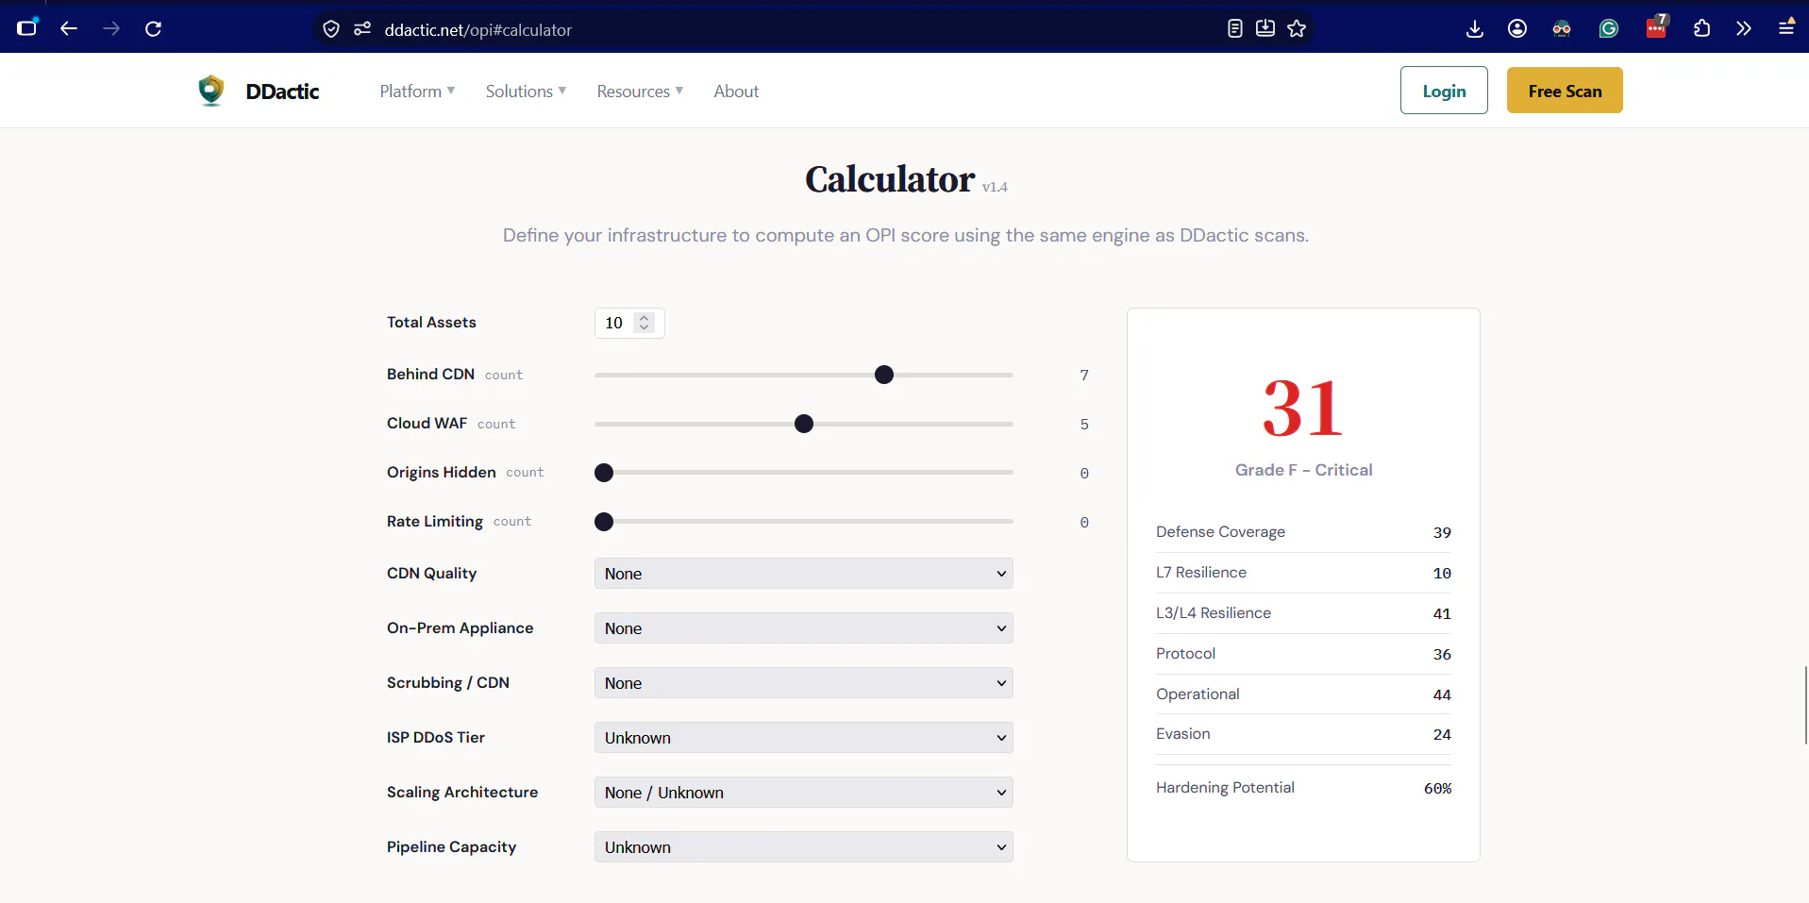Open the ISP DDoS Tier dropdown

[x=803, y=738]
